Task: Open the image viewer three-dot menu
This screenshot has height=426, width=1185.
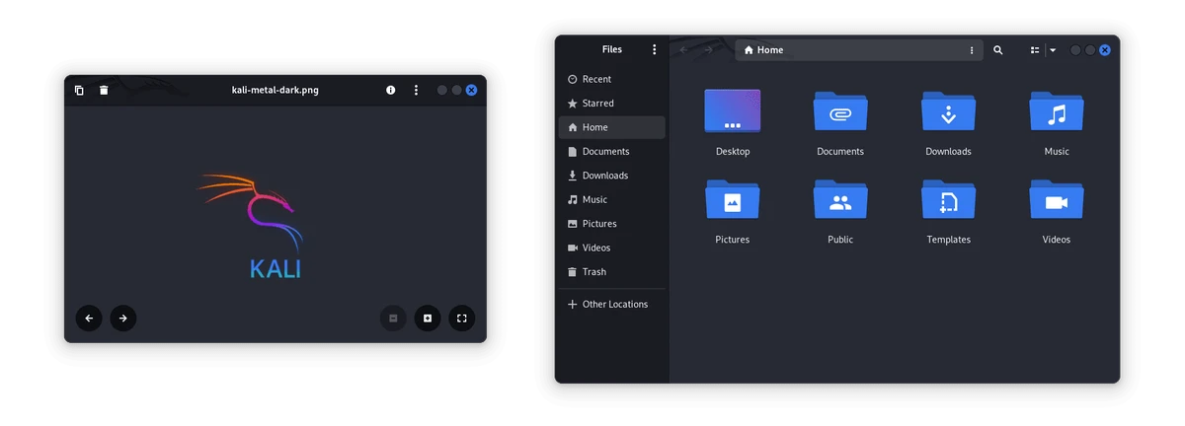Action: click(416, 90)
